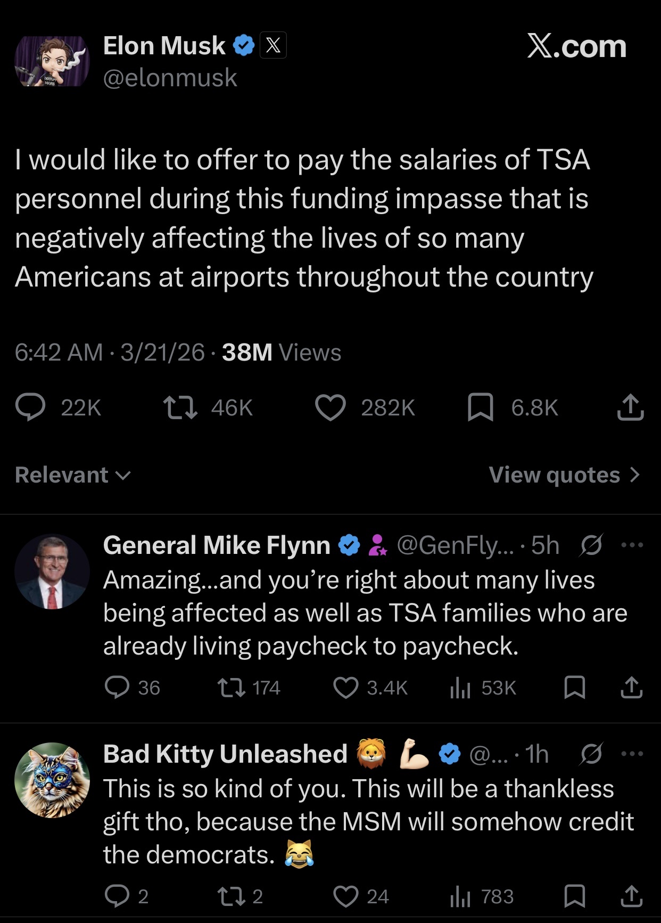Reply to General Mike Flynn's comment
Image resolution: width=661 pixels, height=923 pixels.
[x=117, y=688]
